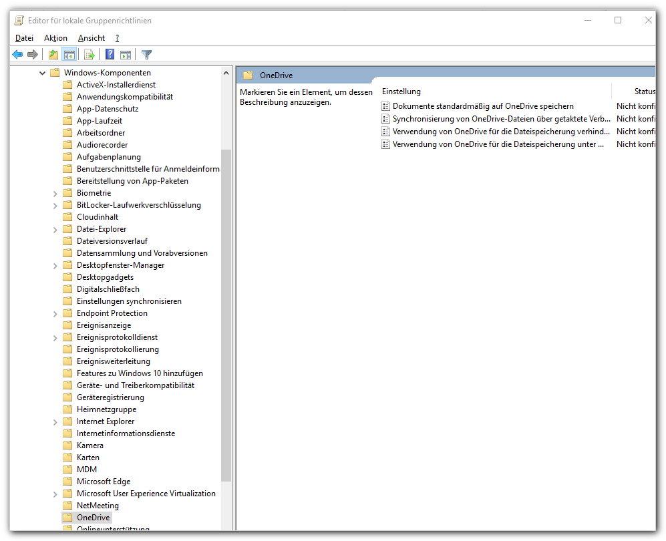Screen dimensions: 666x541
Task: Select the Karten tree item
Action: (x=88, y=458)
